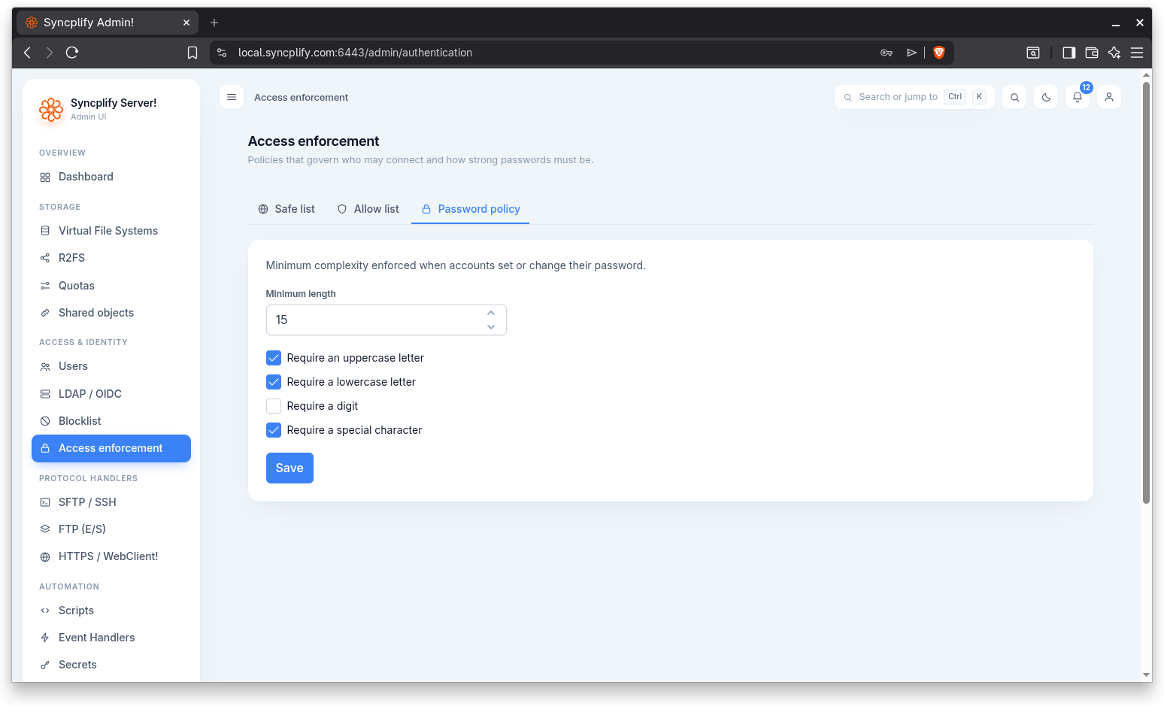The height and width of the screenshot is (706, 1164).
Task: Click the Syncplify Server logo
Action: [x=51, y=110]
